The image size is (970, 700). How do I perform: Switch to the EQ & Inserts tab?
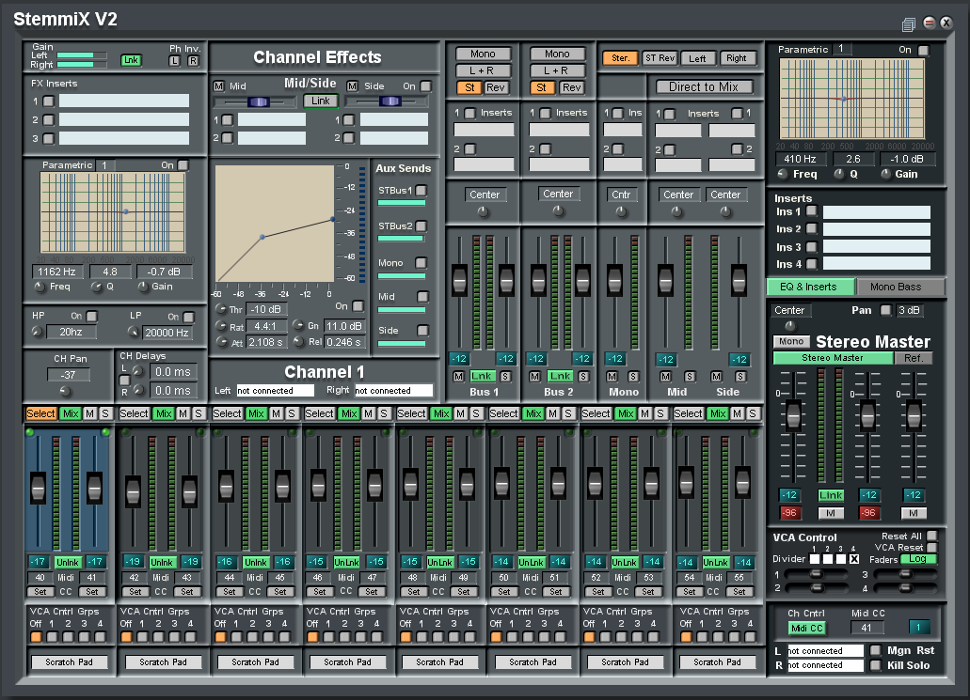click(808, 287)
